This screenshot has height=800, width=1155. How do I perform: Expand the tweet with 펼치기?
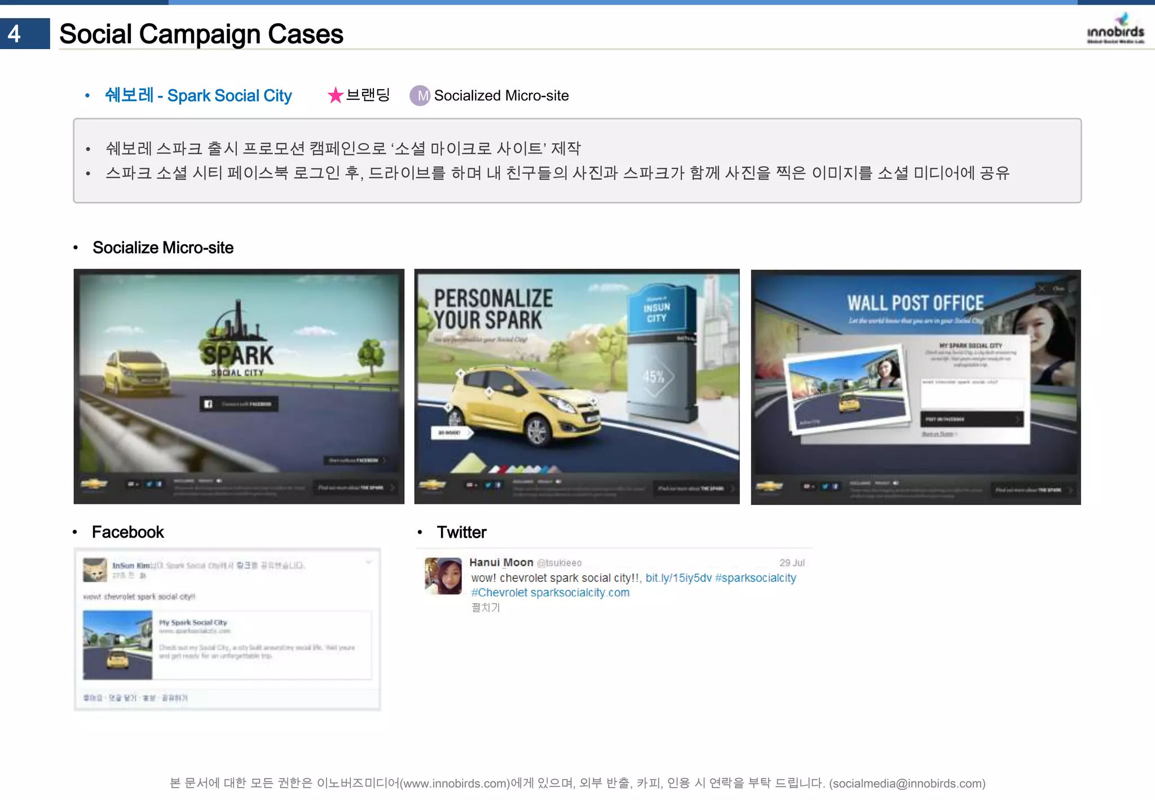tap(486, 608)
